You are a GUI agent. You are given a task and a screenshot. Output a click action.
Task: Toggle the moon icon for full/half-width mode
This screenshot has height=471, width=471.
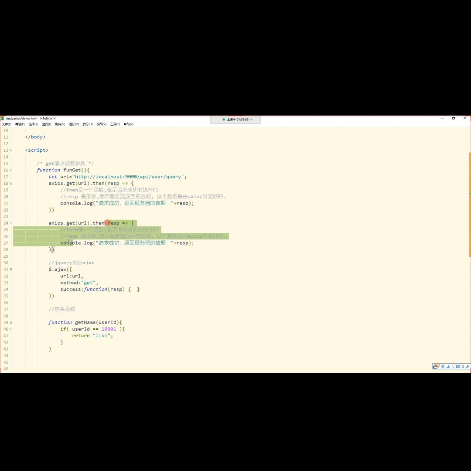[x=448, y=367]
